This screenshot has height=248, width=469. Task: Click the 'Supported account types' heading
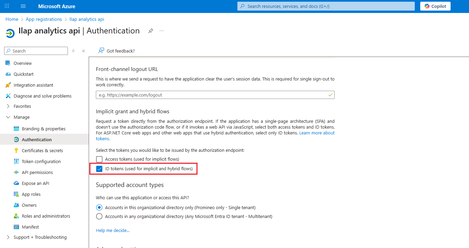(x=130, y=185)
